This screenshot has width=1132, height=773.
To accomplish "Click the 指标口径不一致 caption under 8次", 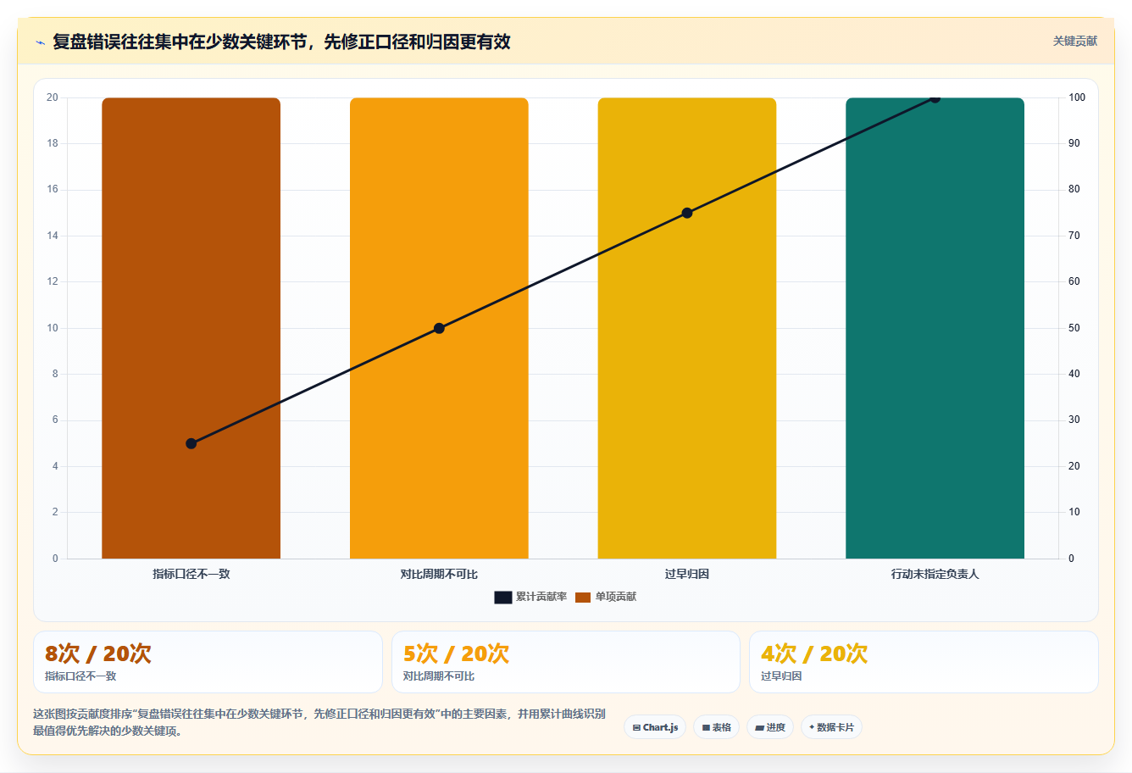I will 80,676.
